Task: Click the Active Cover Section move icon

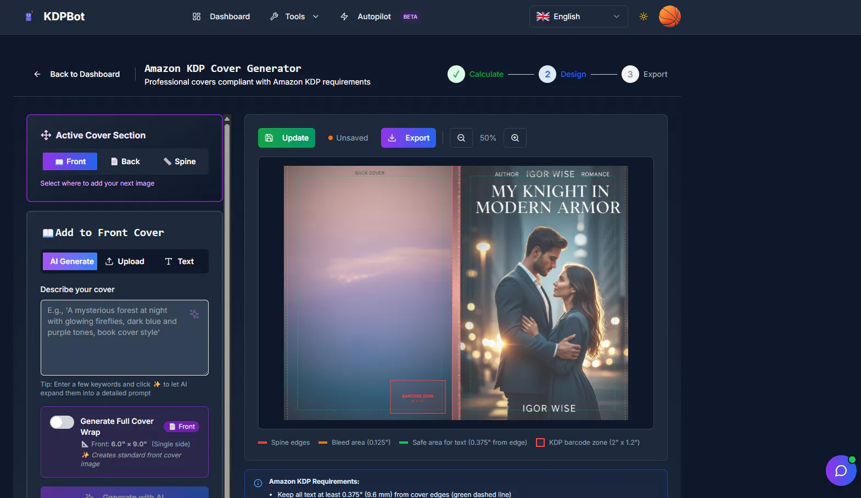Action: click(46, 135)
